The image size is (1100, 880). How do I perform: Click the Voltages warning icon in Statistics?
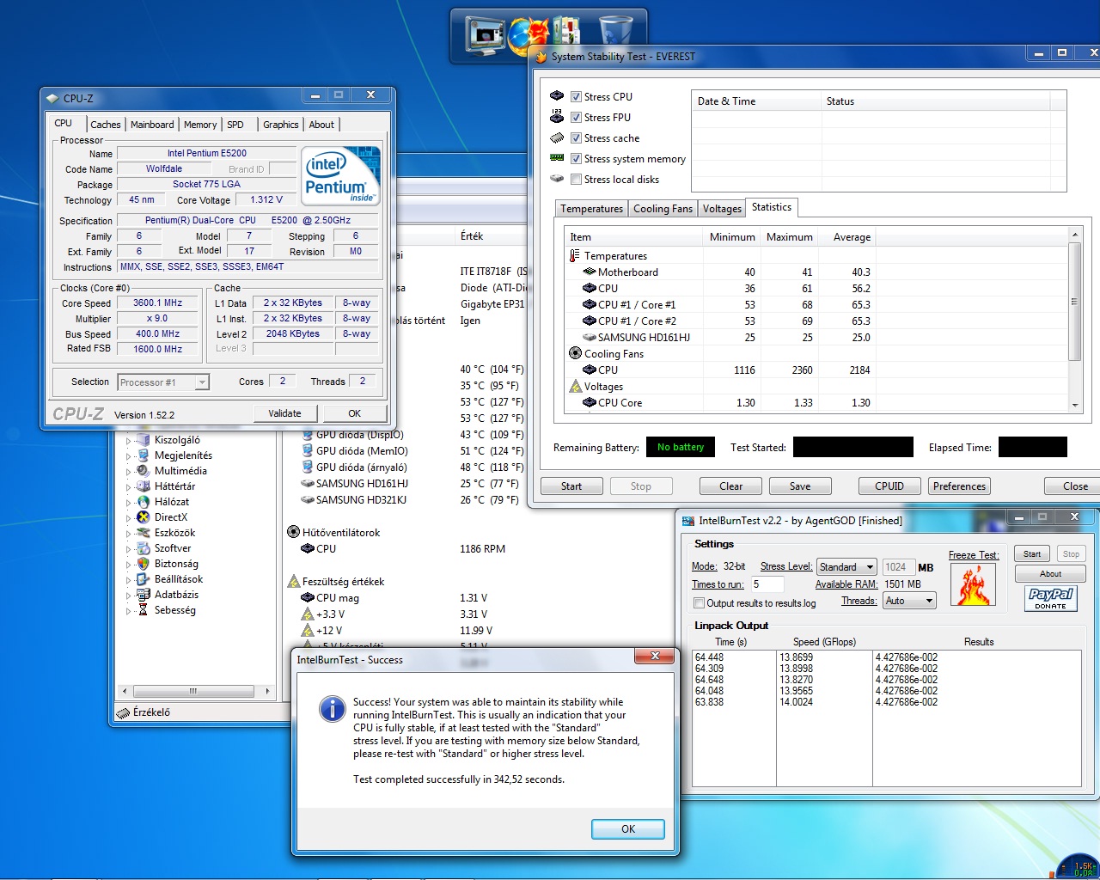[575, 386]
